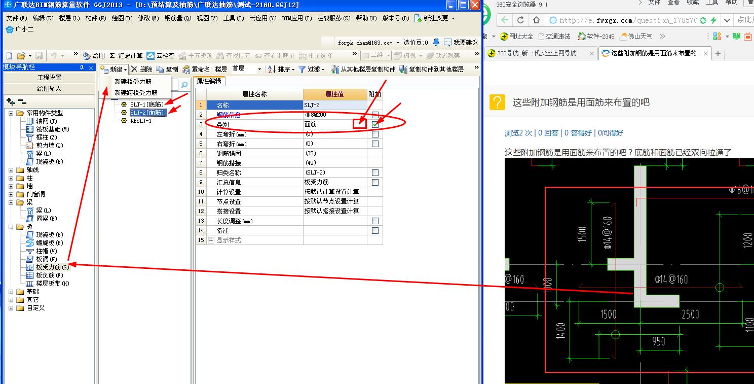This screenshot has width=754, height=384.
Task: Open the 钢筋量(Q) menu
Action: pos(177,18)
